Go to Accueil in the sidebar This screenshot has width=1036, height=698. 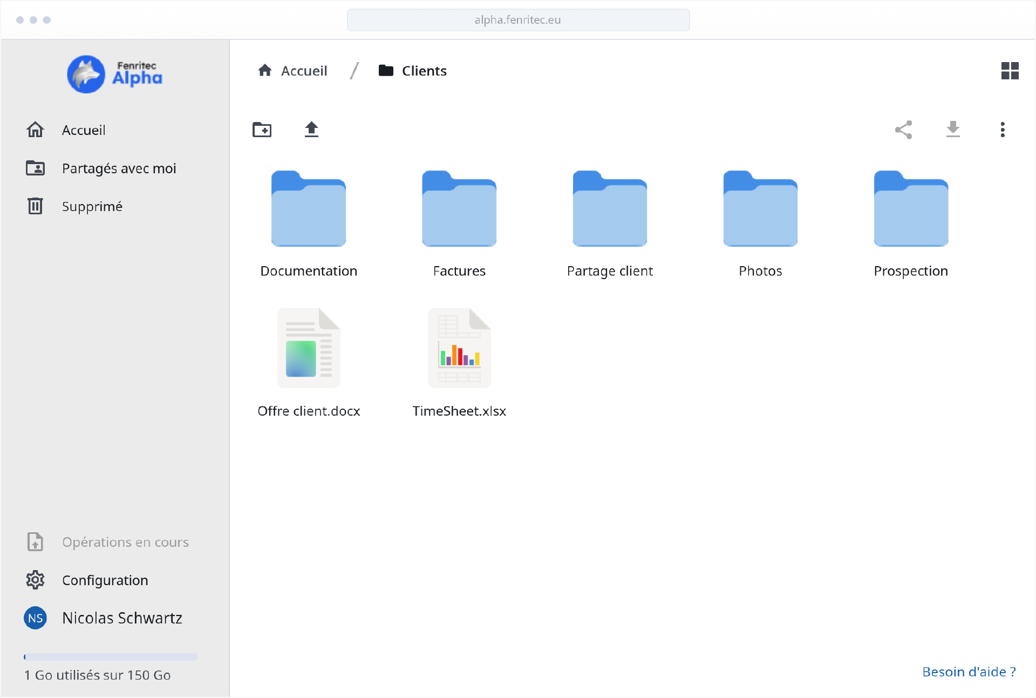84,130
